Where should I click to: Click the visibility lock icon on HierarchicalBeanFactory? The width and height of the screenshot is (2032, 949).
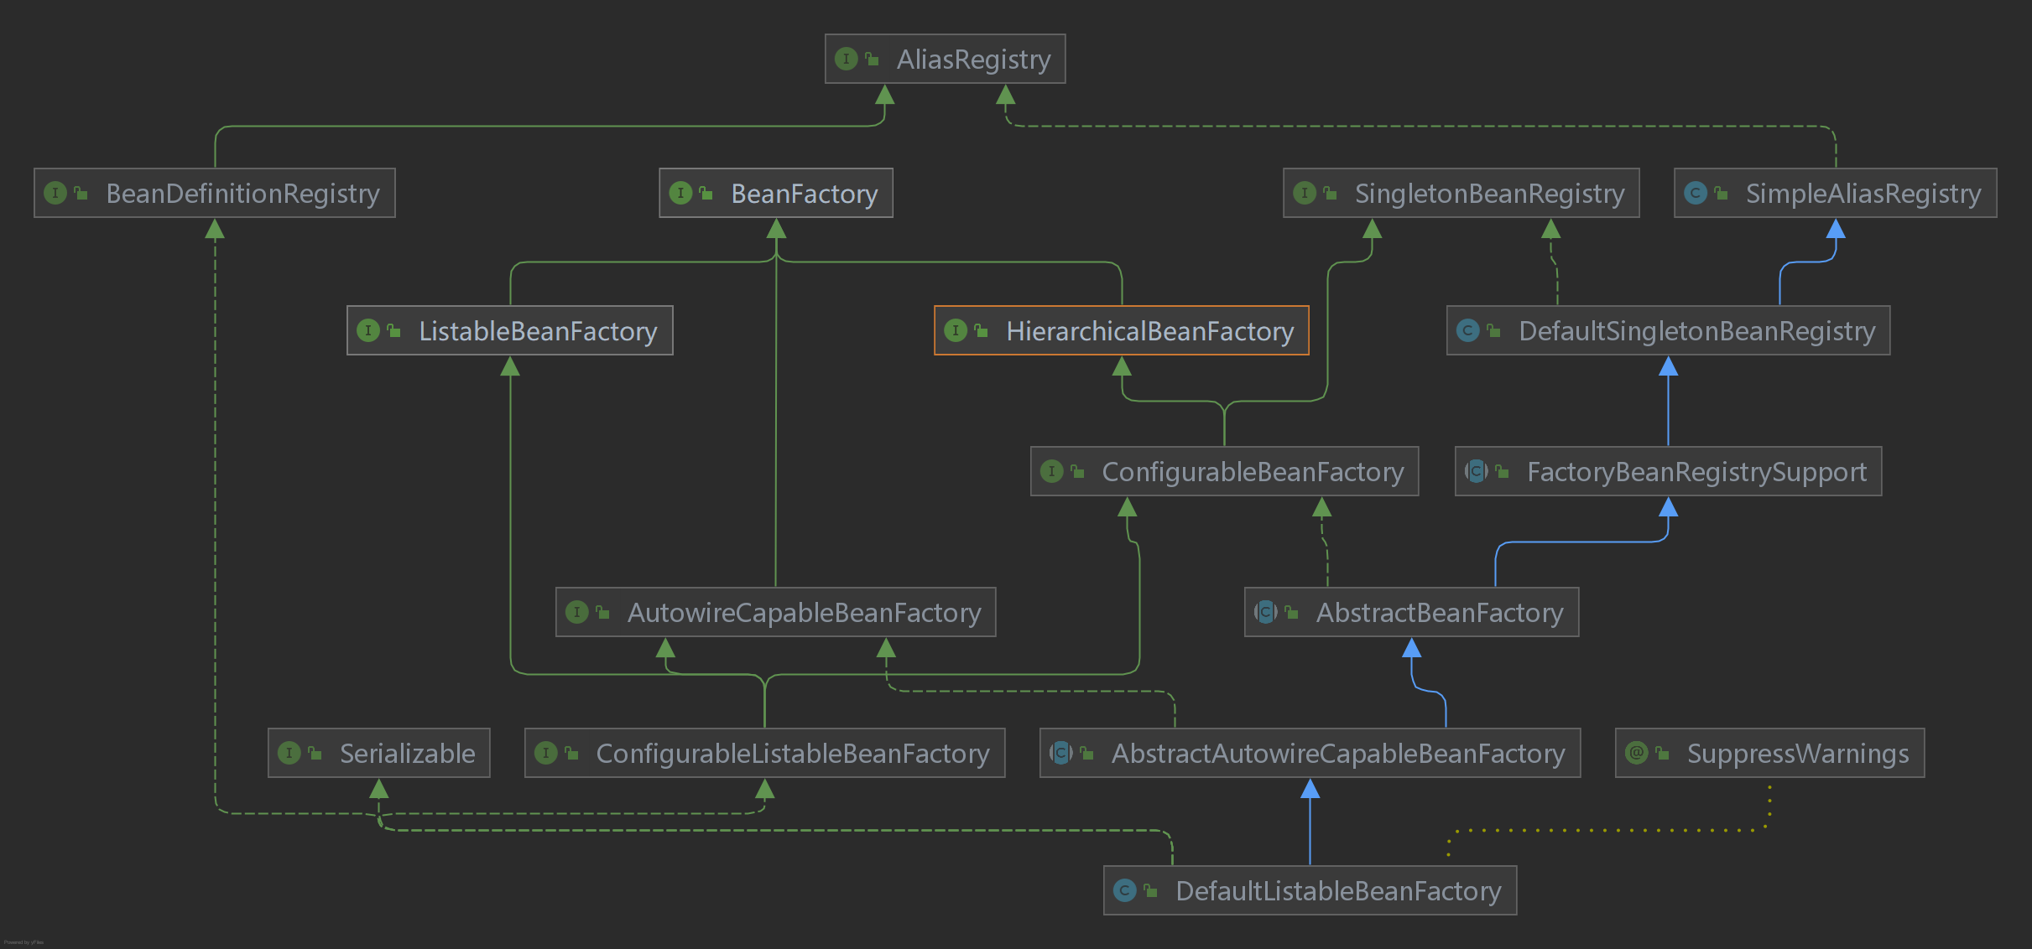982,330
